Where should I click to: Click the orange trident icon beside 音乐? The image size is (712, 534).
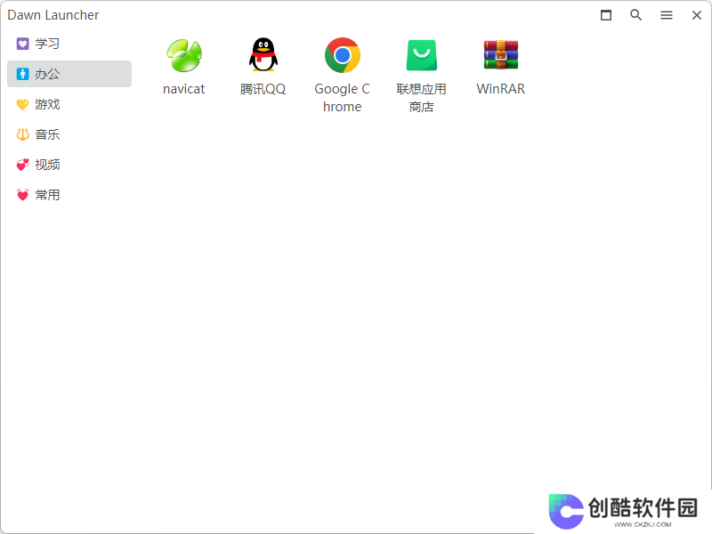(x=23, y=134)
